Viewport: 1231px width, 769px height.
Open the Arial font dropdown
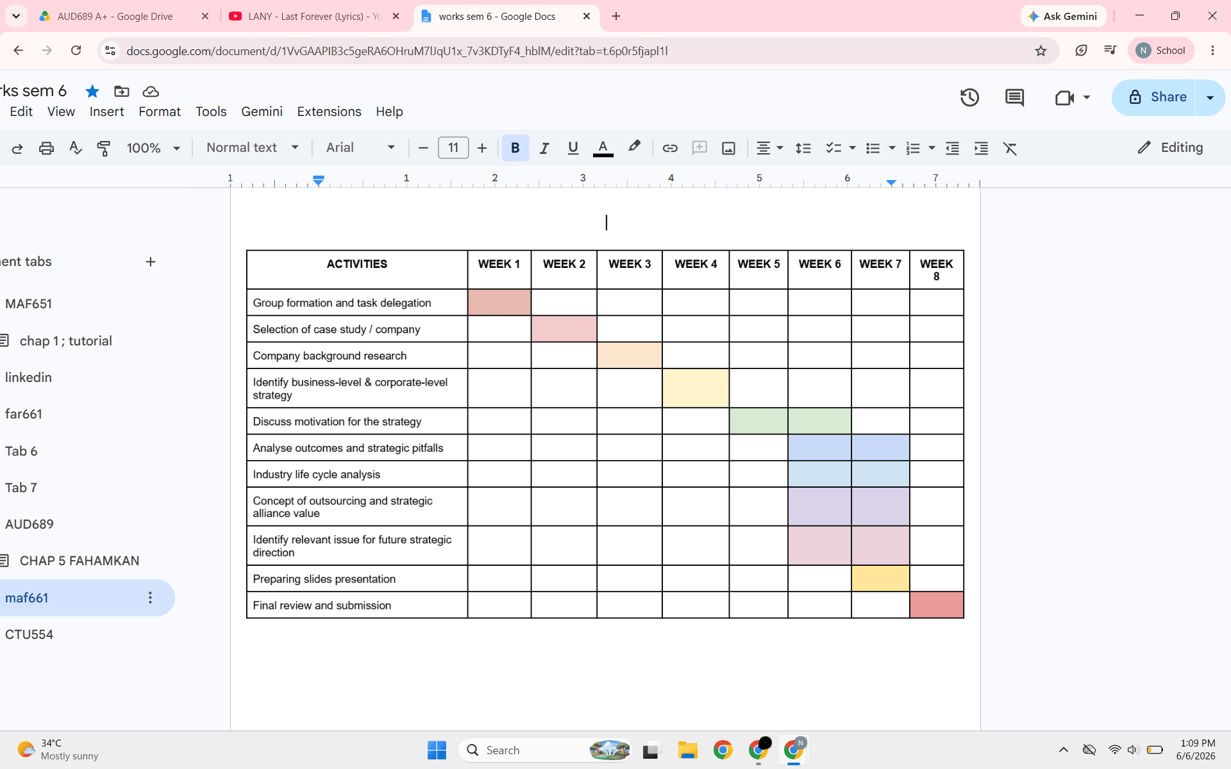tap(360, 147)
